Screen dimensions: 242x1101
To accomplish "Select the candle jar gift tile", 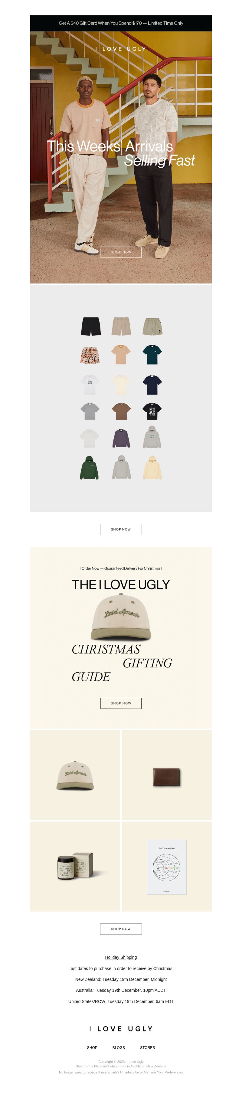I will (75, 867).
